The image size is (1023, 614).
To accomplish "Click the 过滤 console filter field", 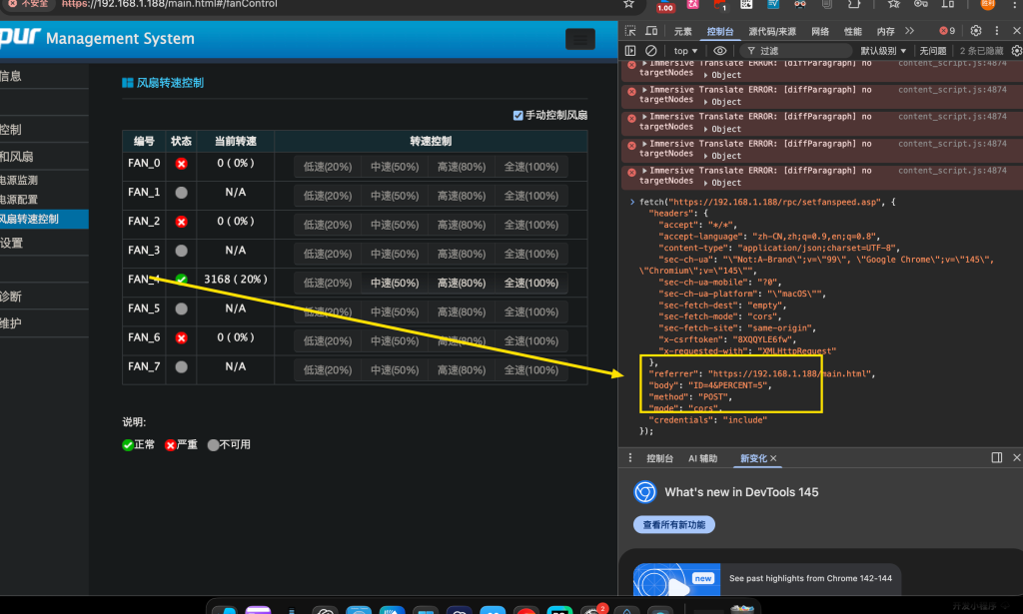I will 799,51.
